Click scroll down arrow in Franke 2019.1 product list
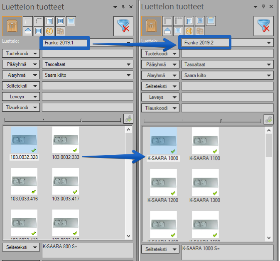The image size is (280, 261). click(x=128, y=236)
